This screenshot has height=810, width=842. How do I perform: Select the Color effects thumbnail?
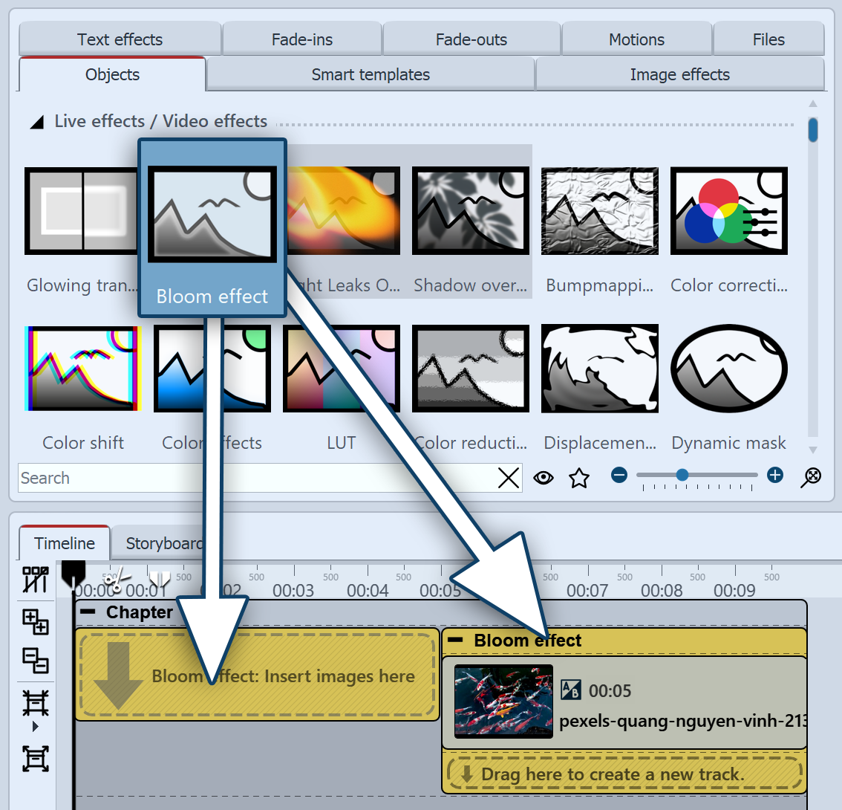(x=212, y=369)
